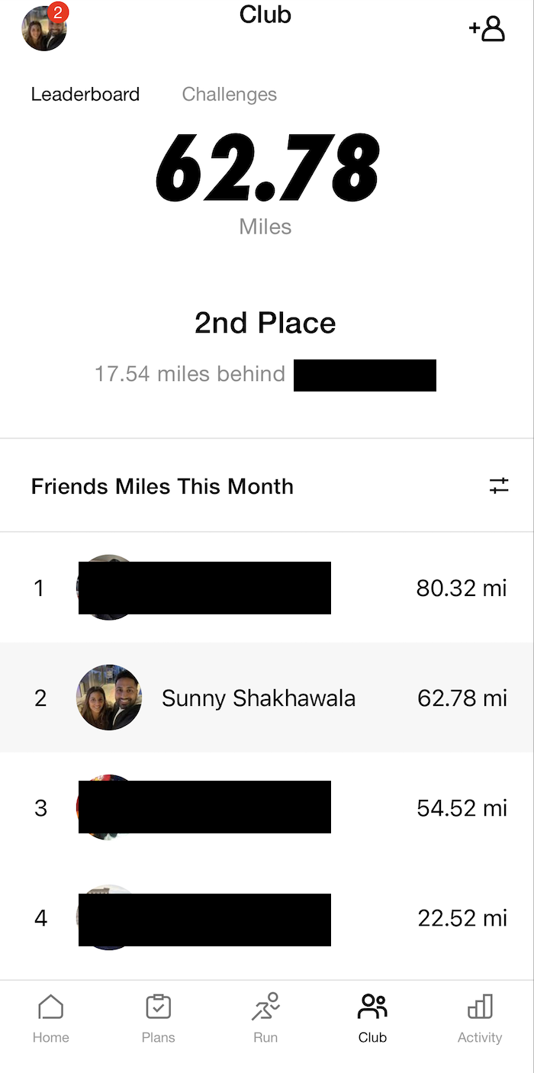The width and height of the screenshot is (534, 1073).
Task: Switch to the Challenges tab
Action: tap(229, 95)
